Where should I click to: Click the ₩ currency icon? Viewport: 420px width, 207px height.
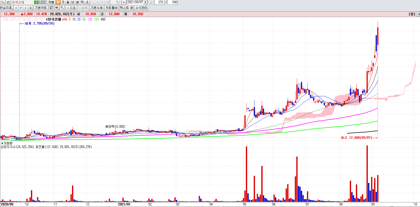[57, 8]
